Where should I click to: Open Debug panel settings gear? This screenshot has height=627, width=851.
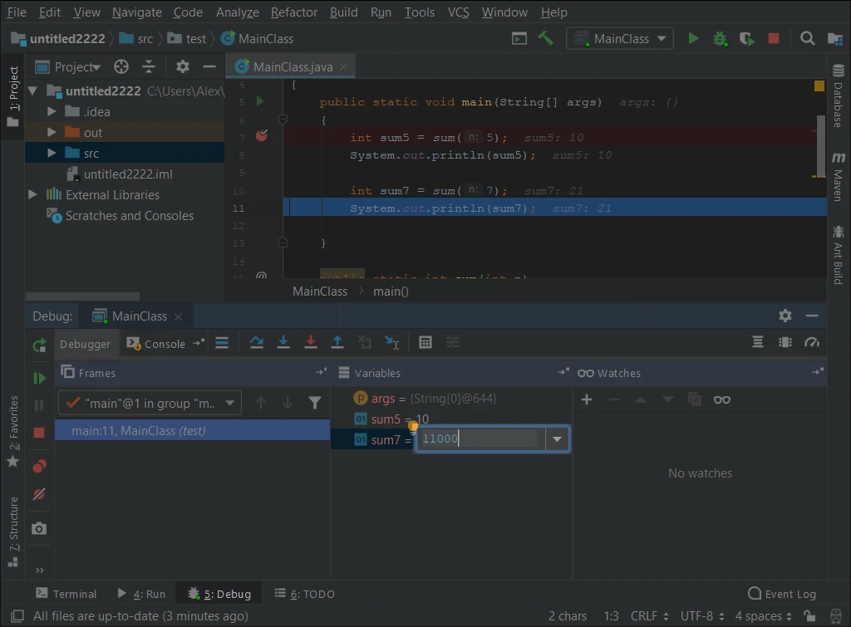(785, 316)
